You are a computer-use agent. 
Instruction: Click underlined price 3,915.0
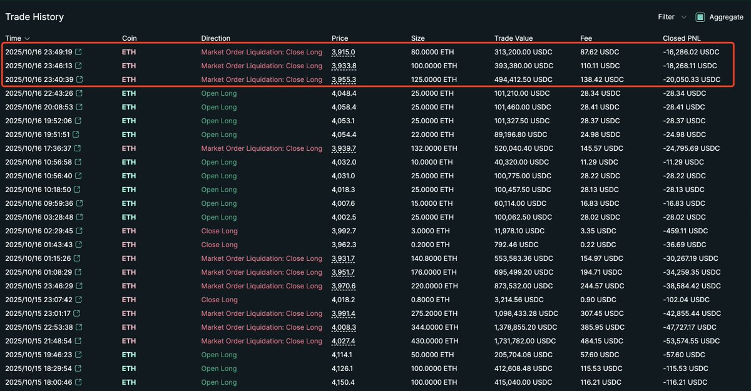pos(343,52)
